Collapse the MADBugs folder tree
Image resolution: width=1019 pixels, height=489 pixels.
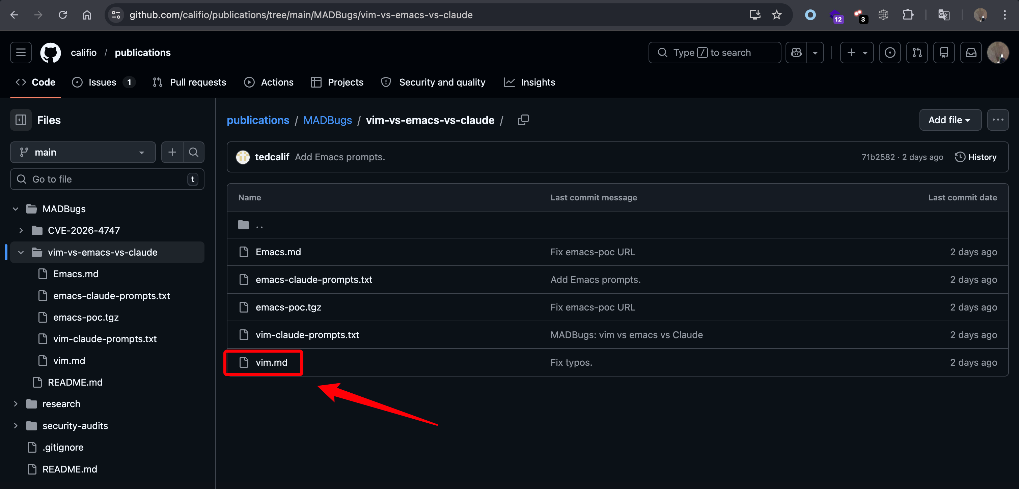(x=16, y=209)
